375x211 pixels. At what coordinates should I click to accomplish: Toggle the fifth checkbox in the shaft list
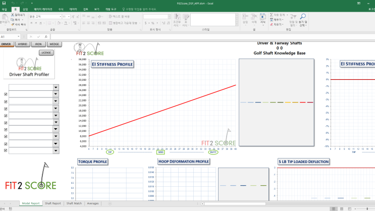[6, 123]
